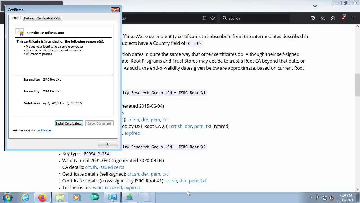Click the muted volume tray icon
Viewport: 360px width, 203px height.
point(332,198)
